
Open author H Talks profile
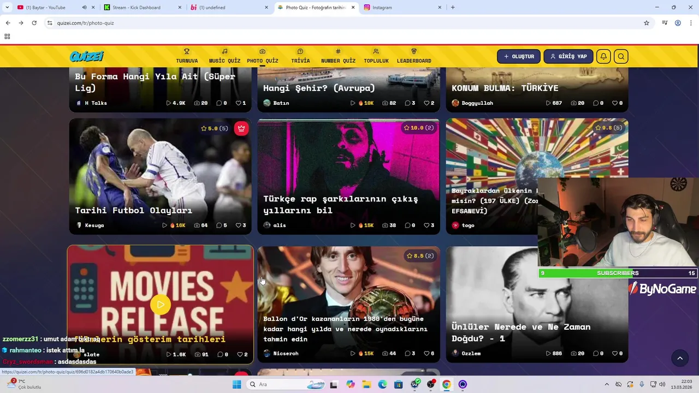tap(91, 103)
